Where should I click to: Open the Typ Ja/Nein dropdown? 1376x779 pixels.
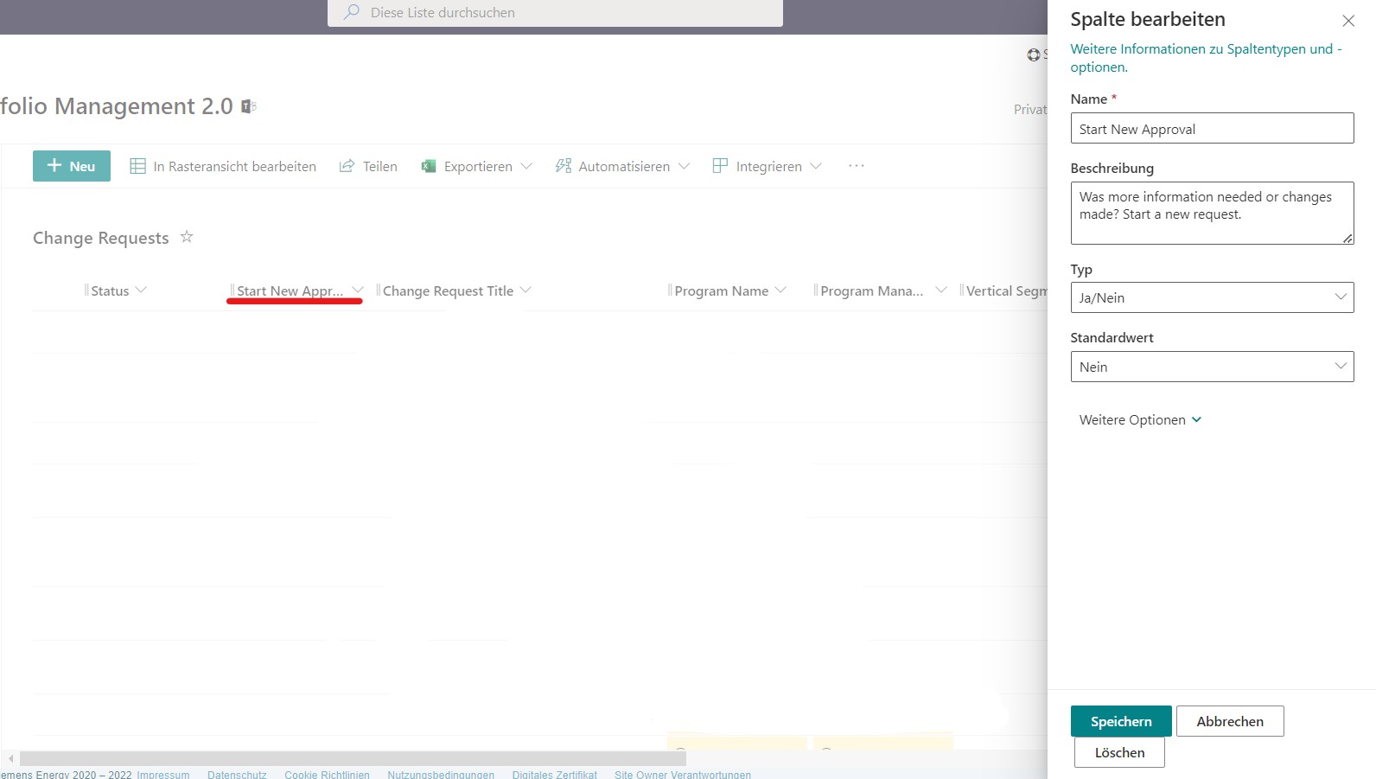[x=1212, y=297]
